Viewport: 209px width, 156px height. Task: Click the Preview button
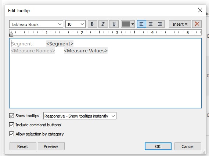tap(51, 146)
